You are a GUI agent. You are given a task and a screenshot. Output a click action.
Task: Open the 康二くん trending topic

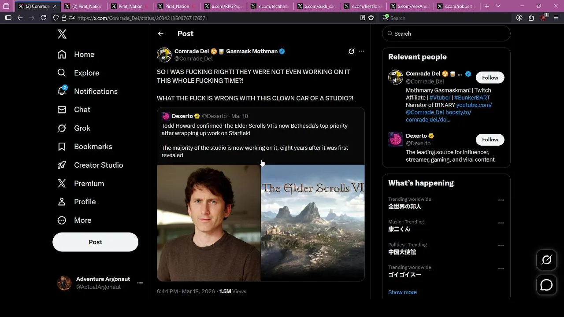pyautogui.click(x=399, y=229)
